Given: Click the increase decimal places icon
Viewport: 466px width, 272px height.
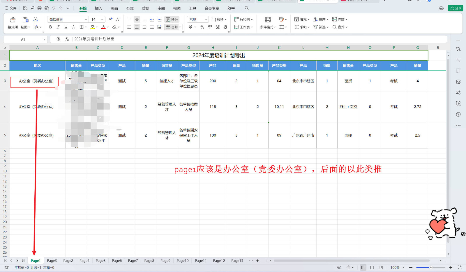Looking at the screenshot, I should (218, 27).
